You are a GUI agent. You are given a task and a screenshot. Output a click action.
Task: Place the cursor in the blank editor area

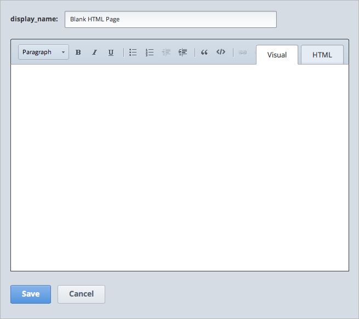coord(179,167)
